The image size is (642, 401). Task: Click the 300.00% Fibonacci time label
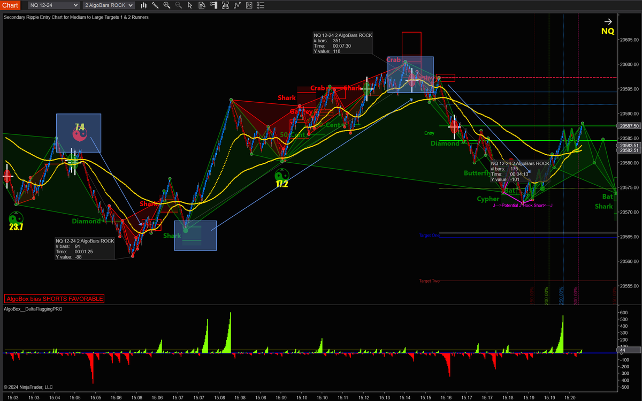[x=576, y=296]
